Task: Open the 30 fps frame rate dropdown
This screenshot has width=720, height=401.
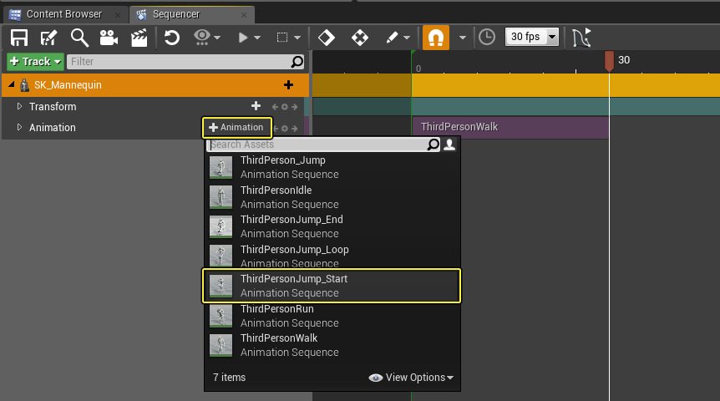Action: (532, 38)
